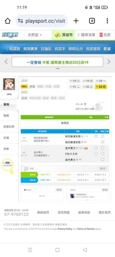Image resolution: width=115 pixels, height=257 pixels.
Task: Open 服務條款 footer link
Action: coord(84,213)
